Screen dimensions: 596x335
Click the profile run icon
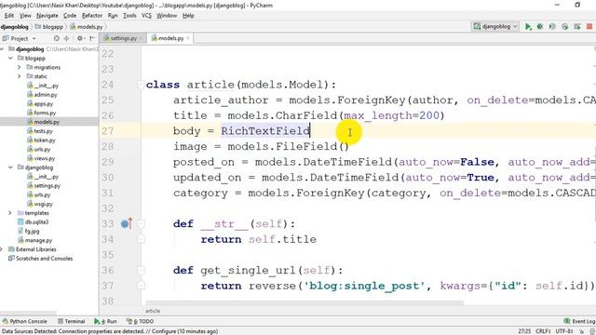pyautogui.click(x=565, y=27)
